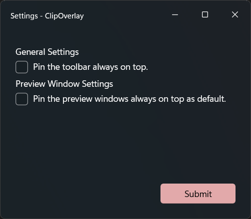Minimize the Settings - ClipOverlay window
The width and height of the screenshot is (251, 219).
[175, 14]
